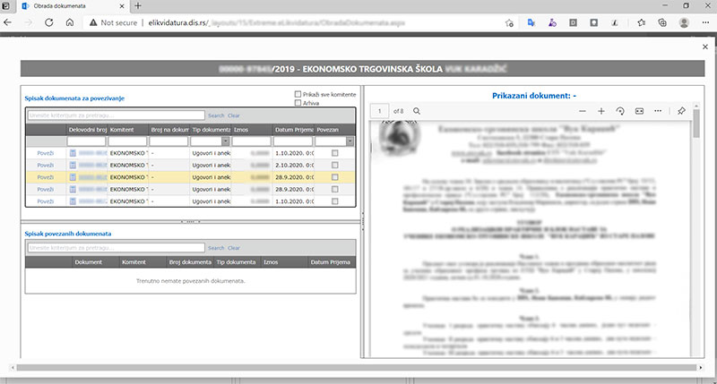Zoom out the PDF with minus icon

(x=576, y=111)
